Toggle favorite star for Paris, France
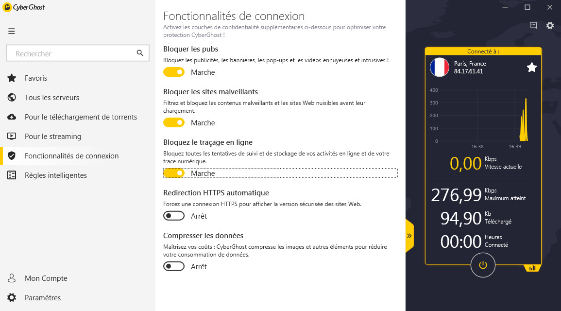 (x=532, y=67)
